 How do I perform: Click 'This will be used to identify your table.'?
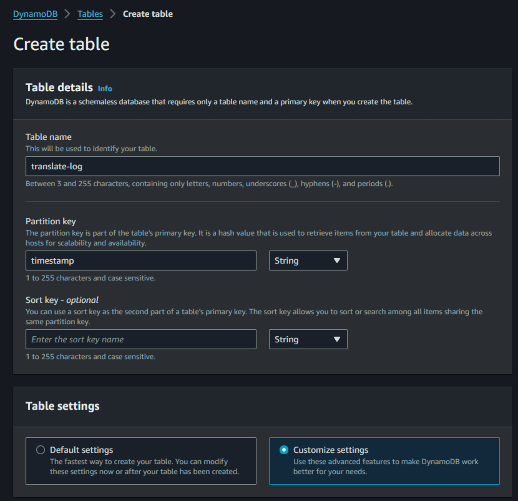(x=91, y=149)
